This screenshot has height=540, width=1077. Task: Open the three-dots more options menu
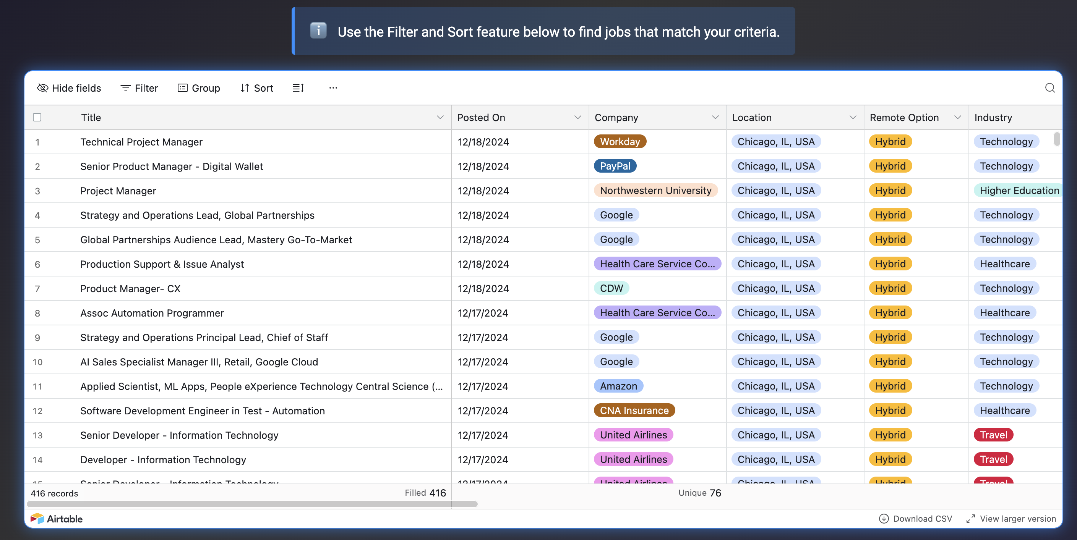click(x=333, y=88)
